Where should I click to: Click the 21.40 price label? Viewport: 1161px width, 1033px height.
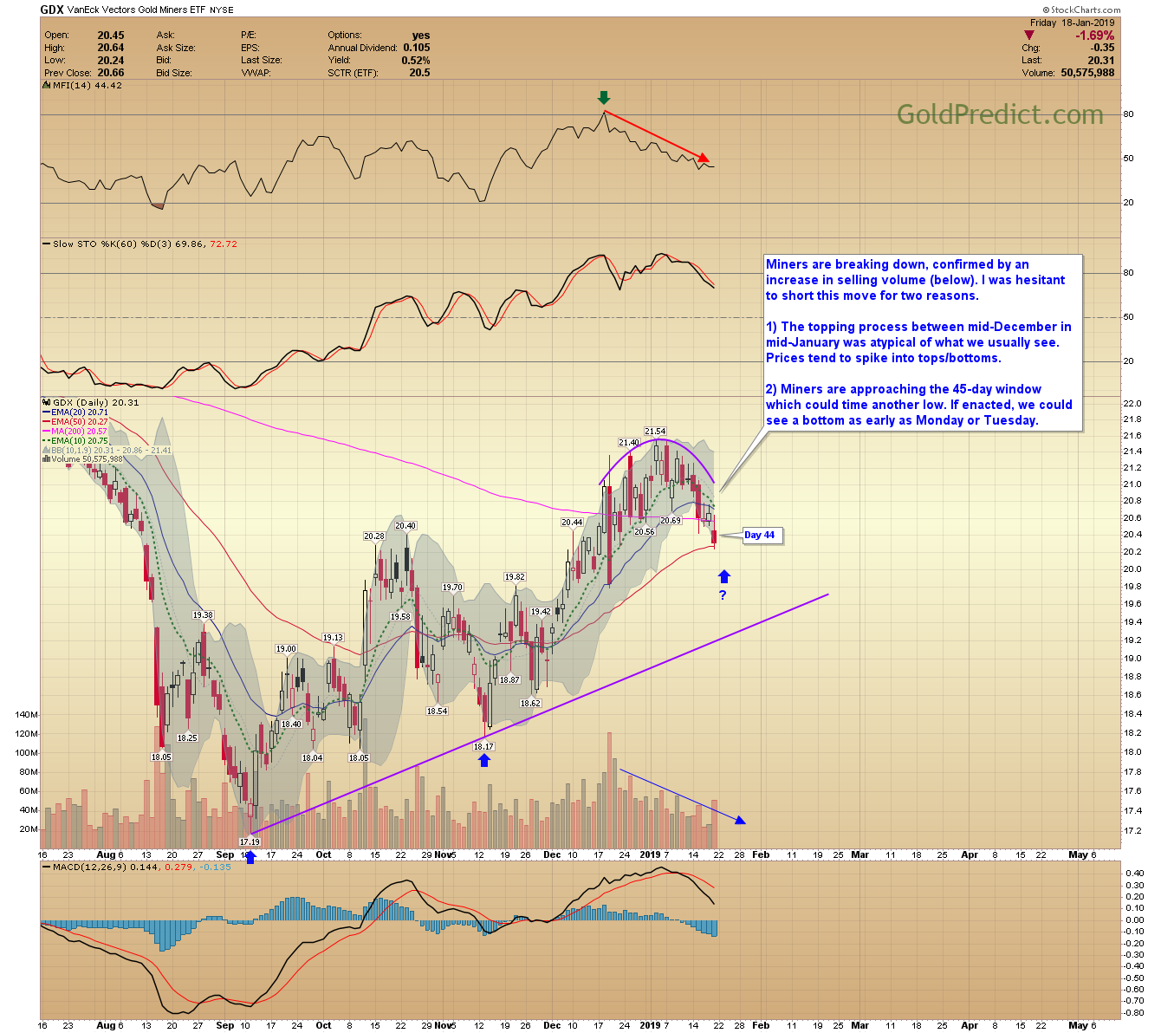629,443
